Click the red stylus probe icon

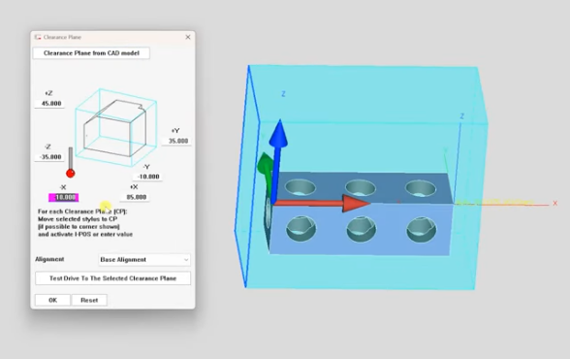[x=71, y=162]
